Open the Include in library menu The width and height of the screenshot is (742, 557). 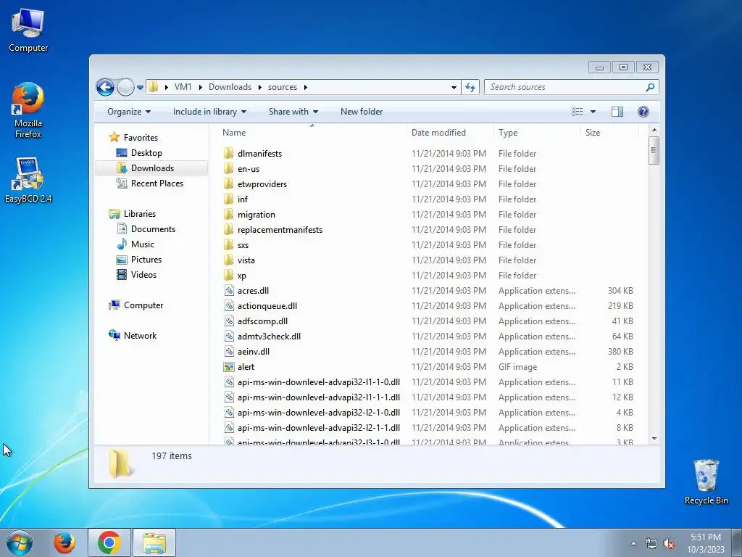(209, 112)
